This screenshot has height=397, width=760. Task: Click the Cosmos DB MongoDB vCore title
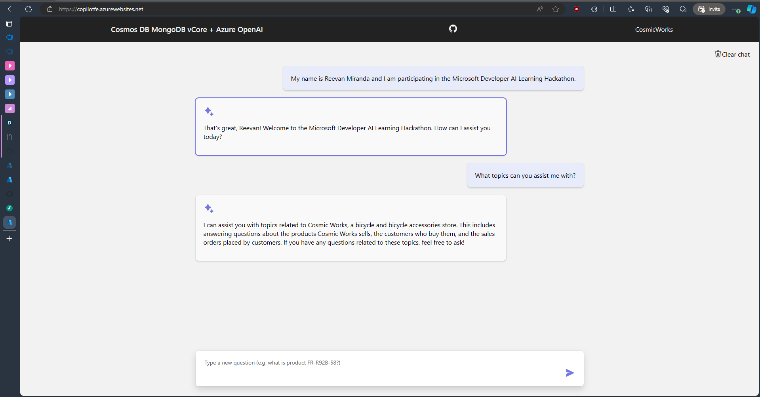[187, 30]
